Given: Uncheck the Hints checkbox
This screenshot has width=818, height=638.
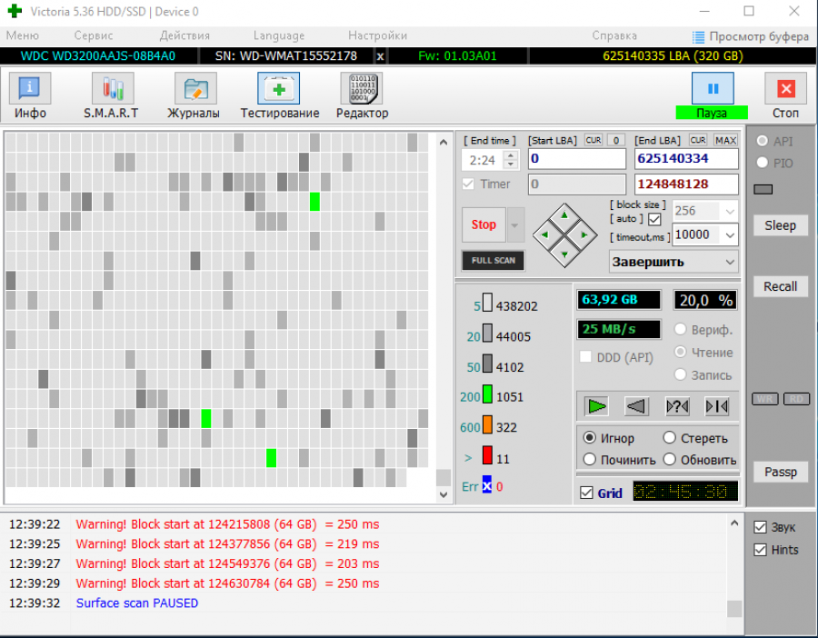Looking at the screenshot, I should 761,550.
